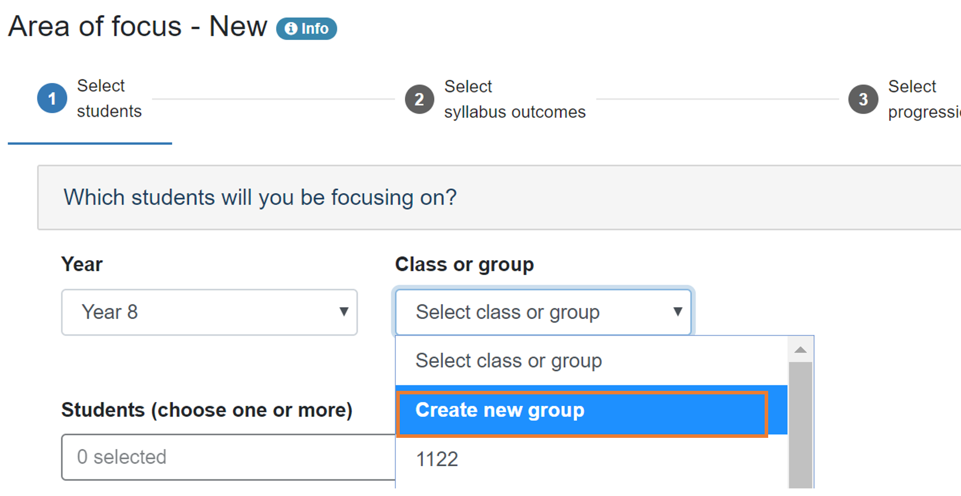
Task: Pick class '1122' from the dropdown list
Action: click(437, 459)
